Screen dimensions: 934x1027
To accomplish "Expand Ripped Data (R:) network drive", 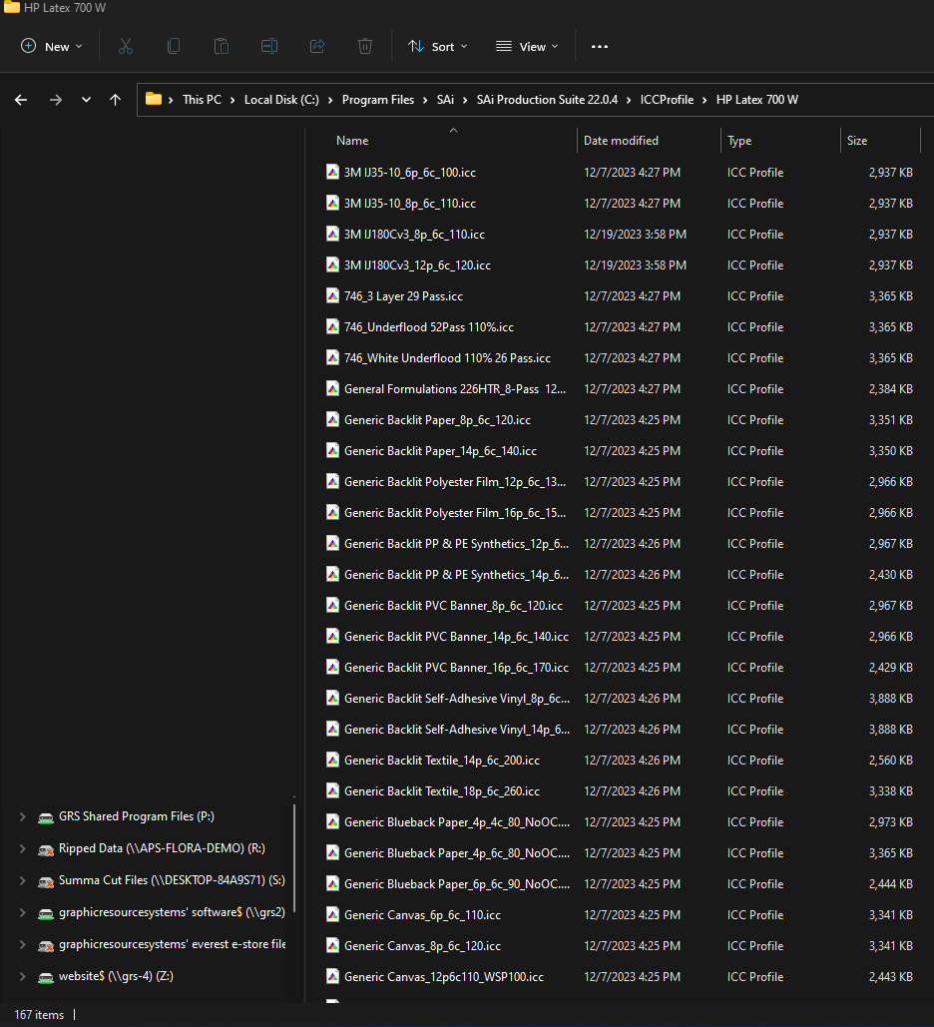I will tap(22, 848).
